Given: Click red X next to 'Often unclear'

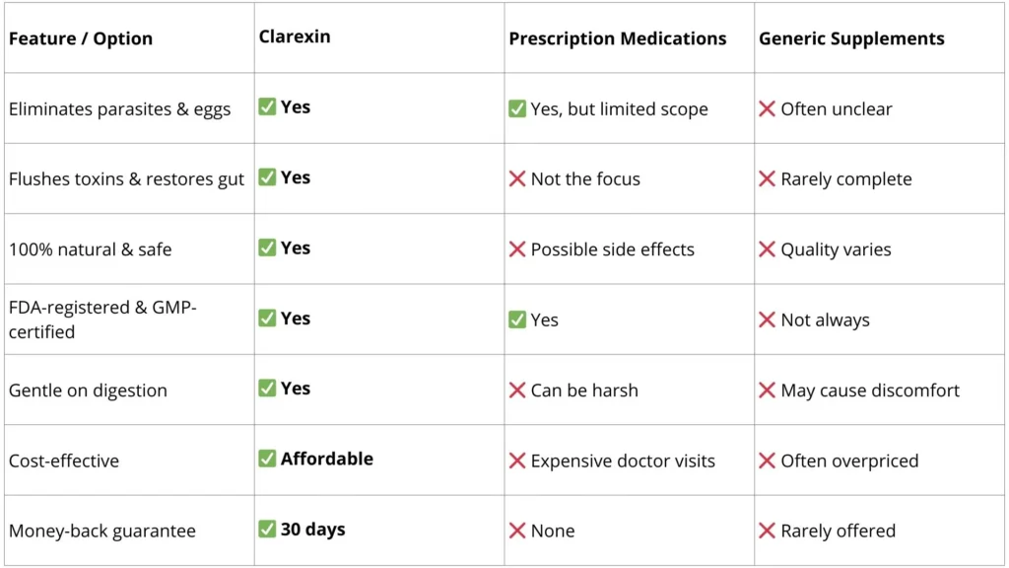Looking at the screenshot, I should pyautogui.click(x=767, y=108).
